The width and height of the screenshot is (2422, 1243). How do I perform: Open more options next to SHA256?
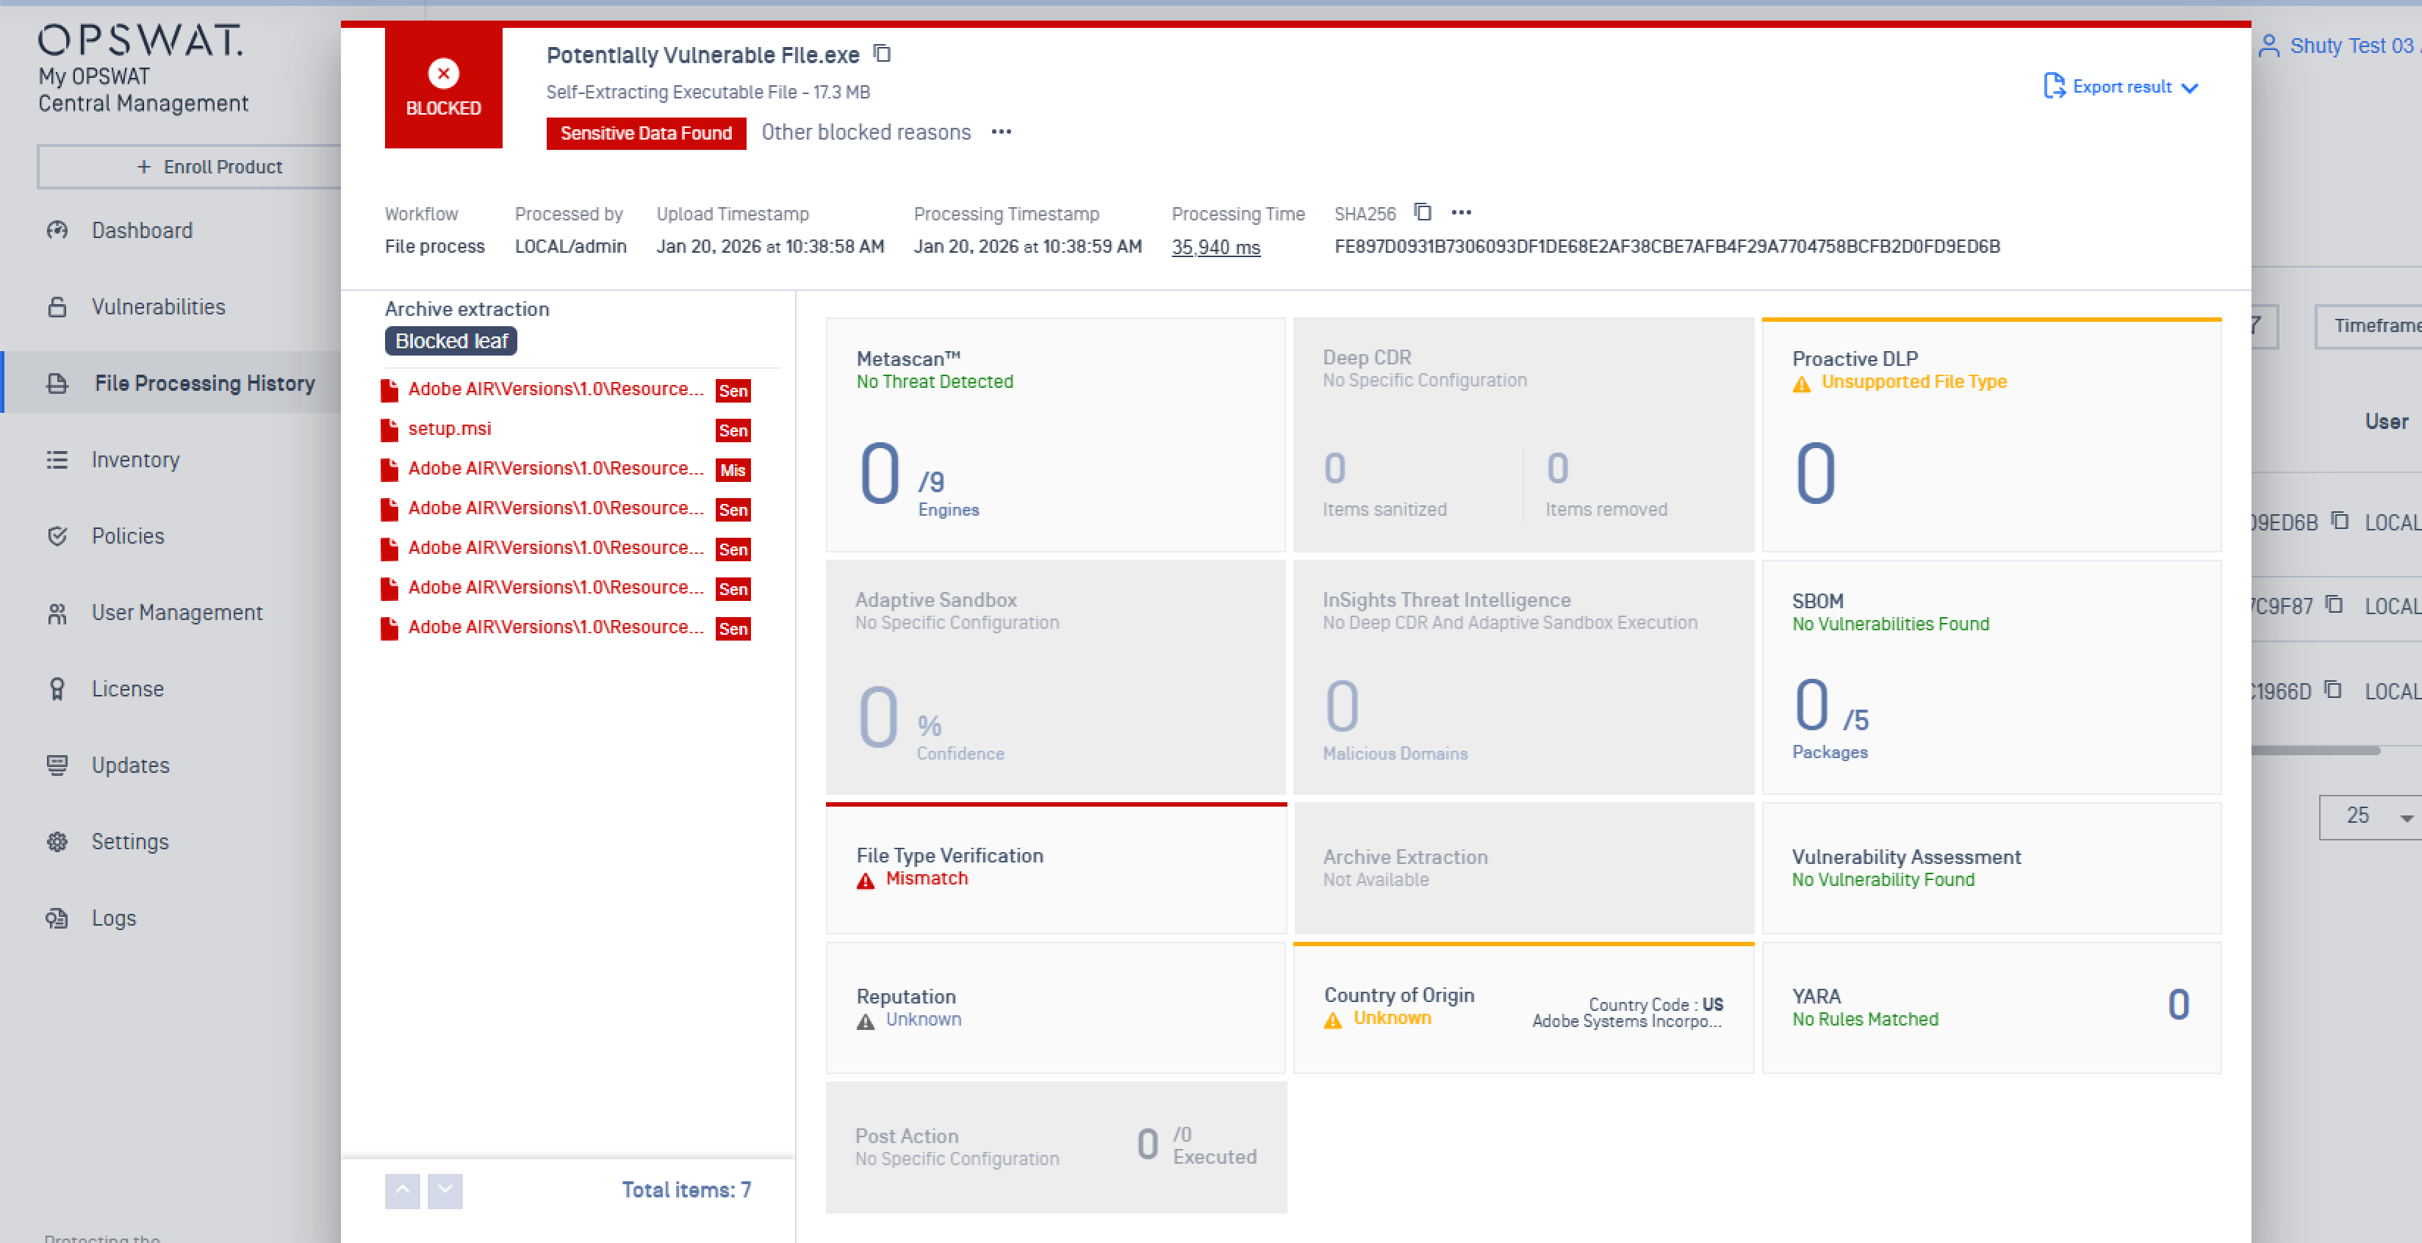click(x=1461, y=212)
